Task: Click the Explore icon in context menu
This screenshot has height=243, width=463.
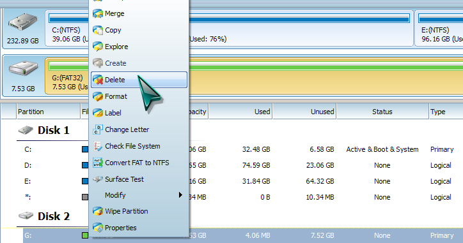Action: (x=98, y=47)
